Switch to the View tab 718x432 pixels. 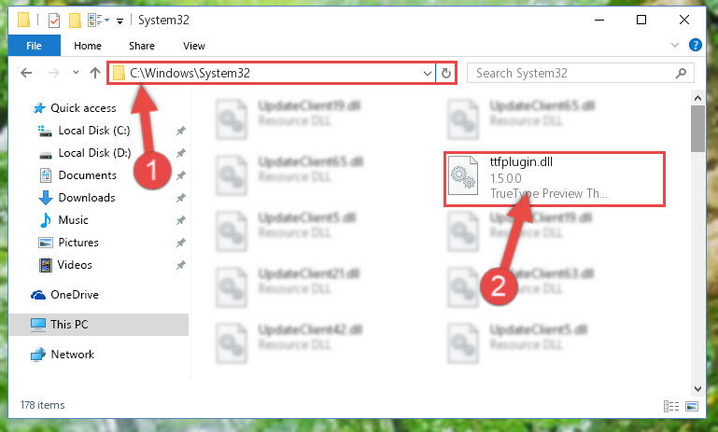[x=194, y=46]
